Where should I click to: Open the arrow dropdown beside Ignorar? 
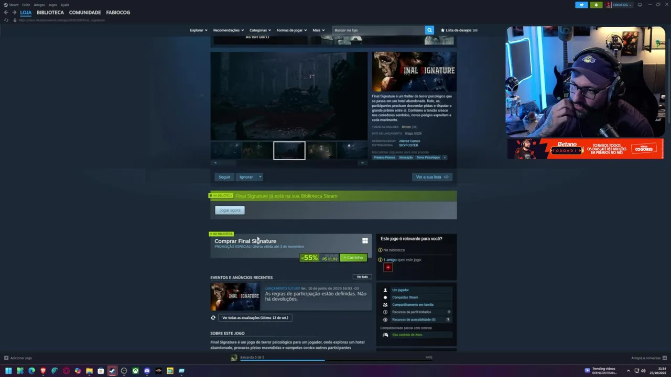tap(260, 177)
